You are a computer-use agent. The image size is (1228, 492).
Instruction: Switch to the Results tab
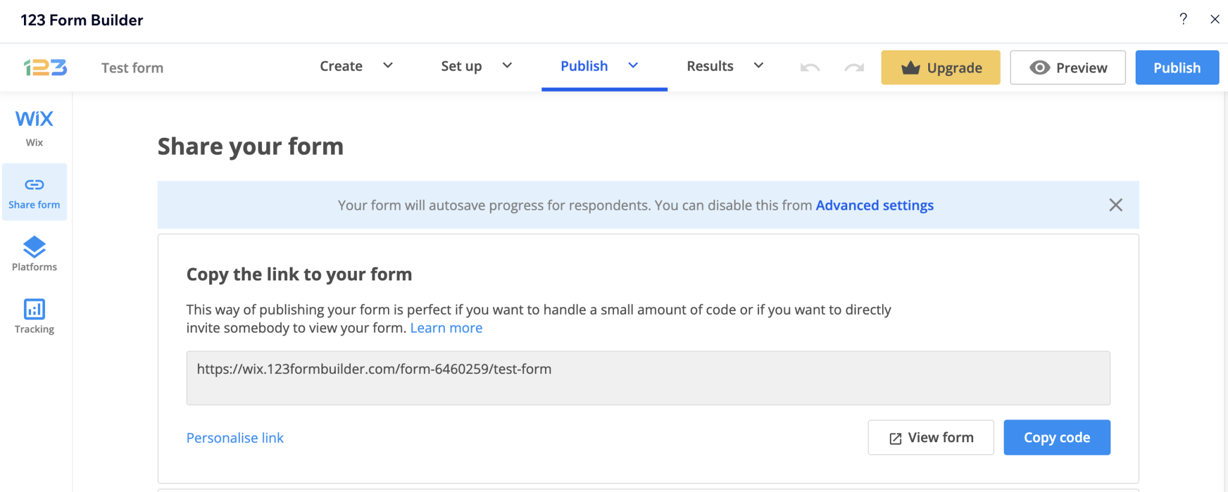[x=710, y=66]
